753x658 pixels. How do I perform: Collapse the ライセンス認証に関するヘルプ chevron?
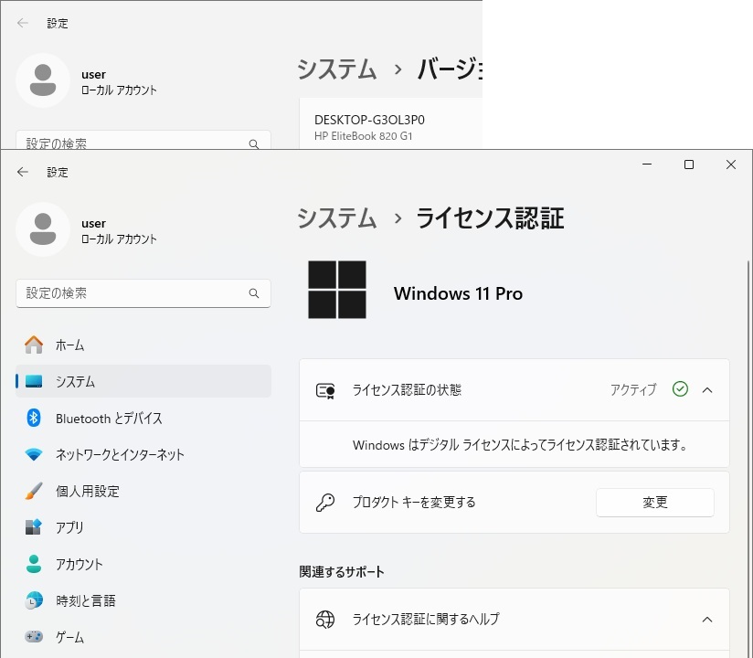click(x=707, y=619)
